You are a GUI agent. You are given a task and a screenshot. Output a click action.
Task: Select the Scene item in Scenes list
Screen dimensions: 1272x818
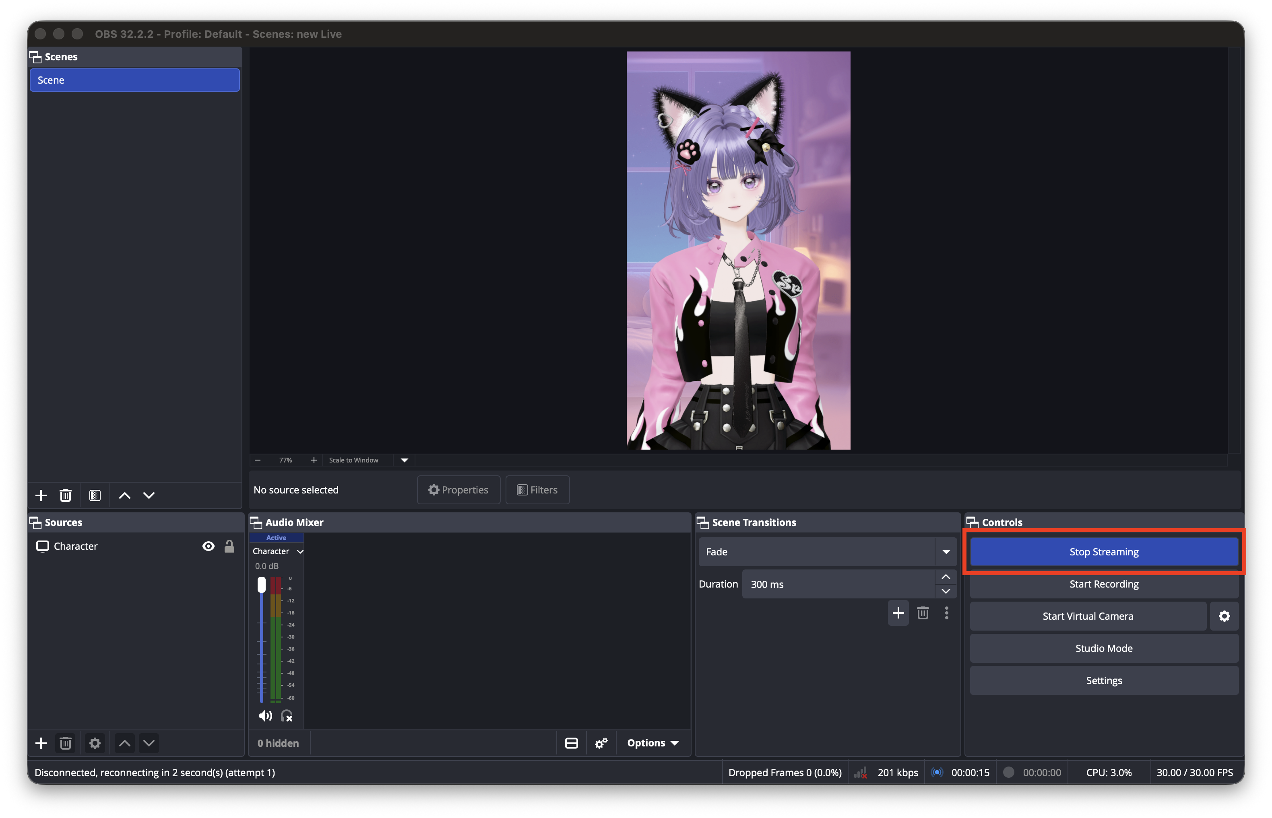click(x=134, y=80)
